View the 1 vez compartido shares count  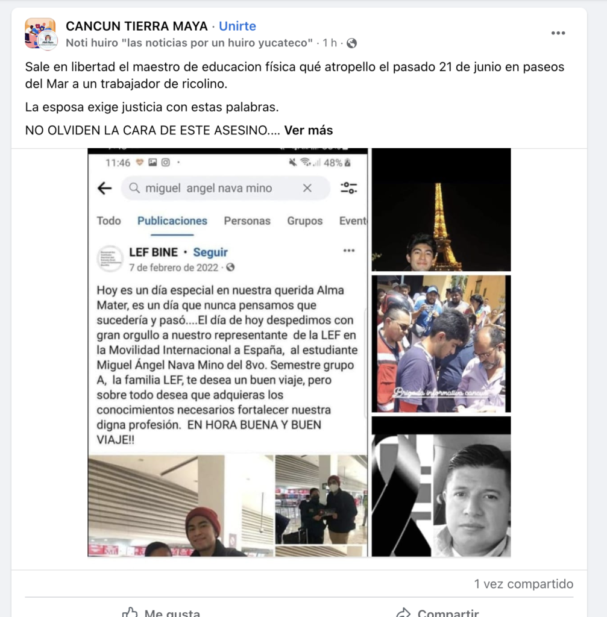tap(524, 583)
